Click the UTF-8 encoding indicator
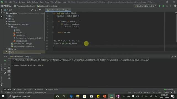The width and height of the screenshot is (177, 99). [140, 92]
